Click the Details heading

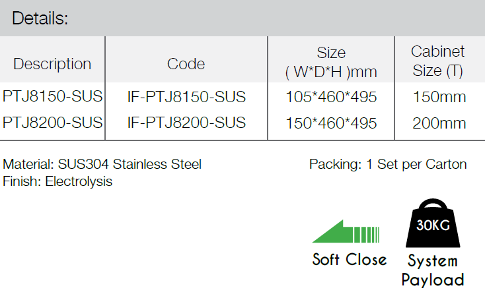click(40, 18)
